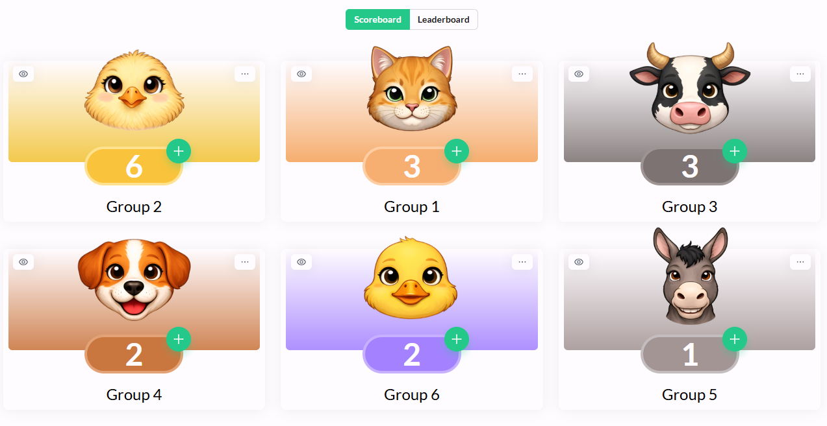
Task: Click the chick avatar of Group 2
Action: click(134, 89)
